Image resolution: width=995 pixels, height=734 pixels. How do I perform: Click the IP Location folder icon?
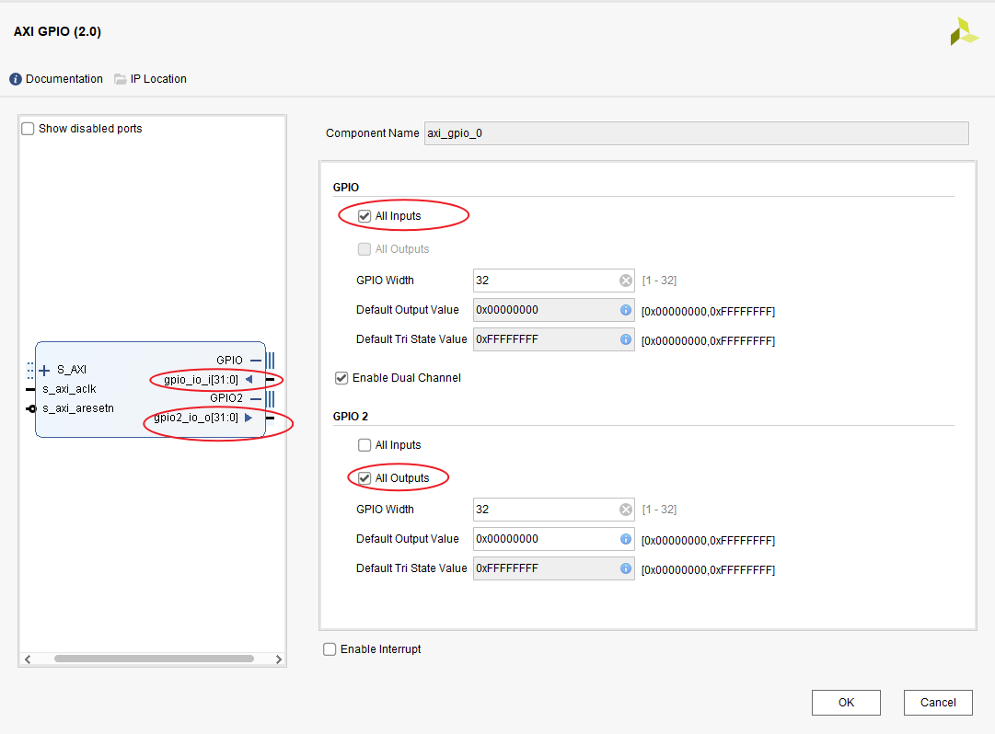(x=121, y=79)
